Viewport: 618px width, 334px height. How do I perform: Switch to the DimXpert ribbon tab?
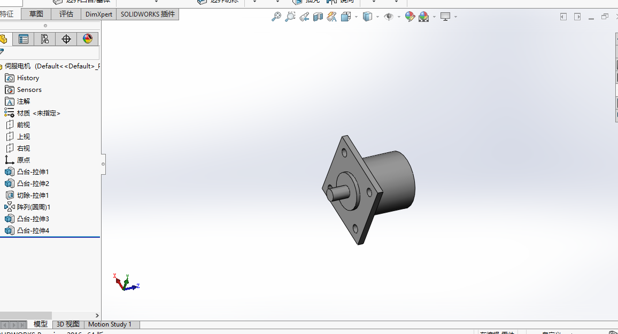(x=98, y=14)
